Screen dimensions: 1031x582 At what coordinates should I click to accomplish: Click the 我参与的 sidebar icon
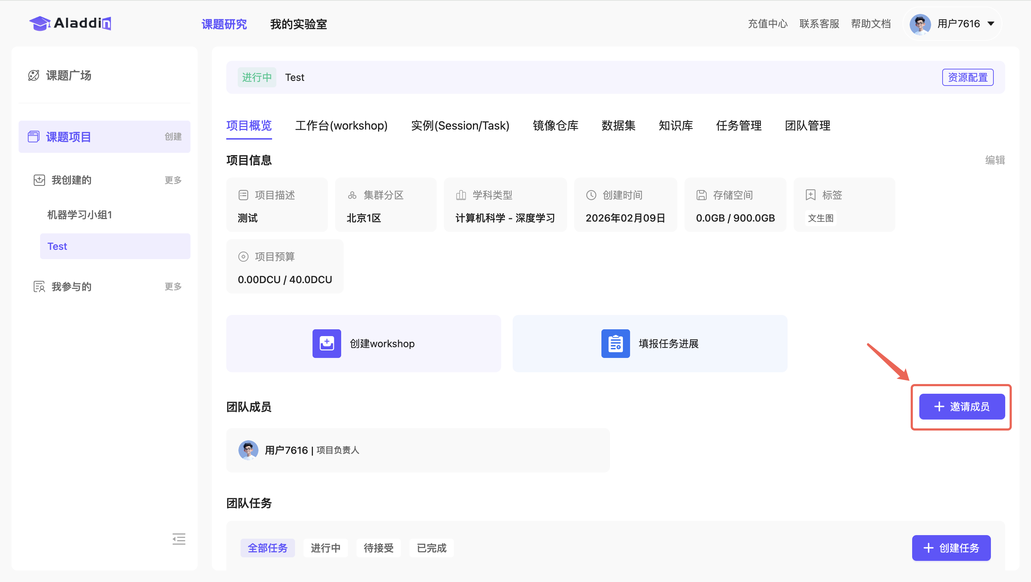tap(40, 286)
